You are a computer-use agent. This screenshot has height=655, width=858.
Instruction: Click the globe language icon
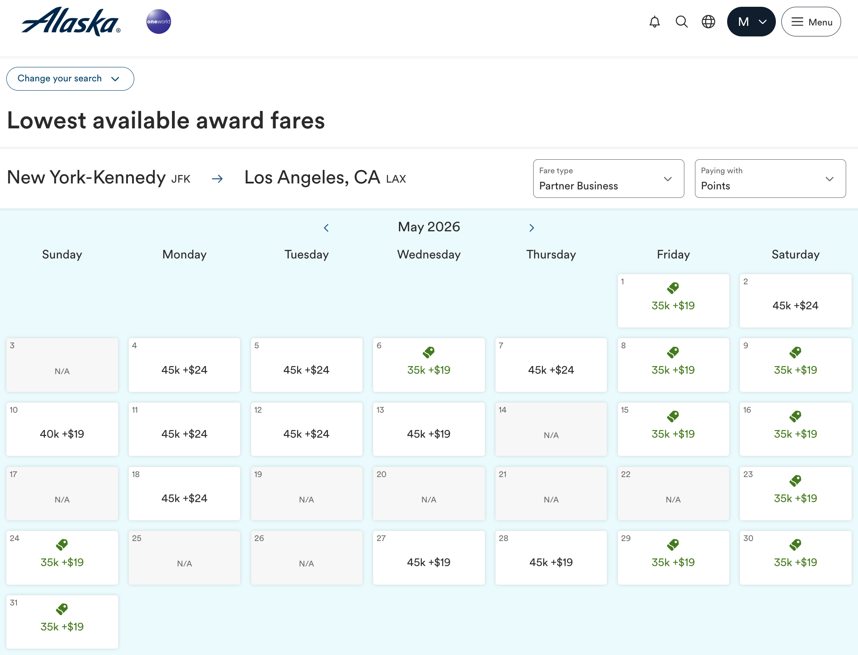coord(708,22)
